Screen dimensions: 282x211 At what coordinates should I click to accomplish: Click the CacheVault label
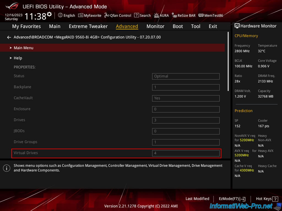[23, 98]
